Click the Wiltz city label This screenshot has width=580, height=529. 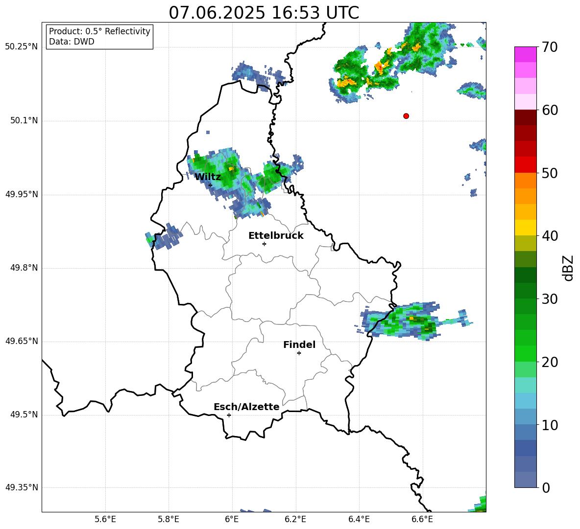pos(208,177)
